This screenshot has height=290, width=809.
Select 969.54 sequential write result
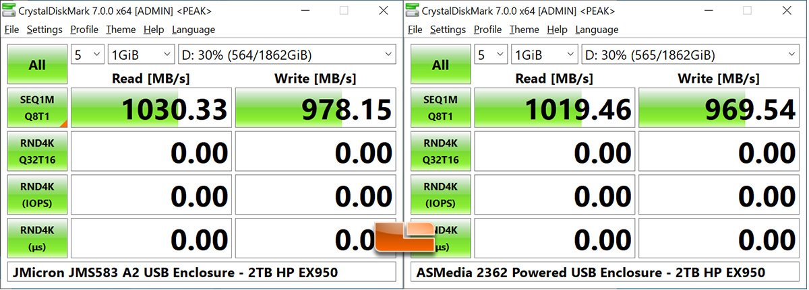719,108
